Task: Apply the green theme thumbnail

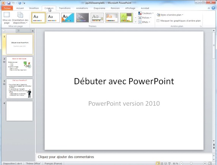Action: tap(126, 18)
